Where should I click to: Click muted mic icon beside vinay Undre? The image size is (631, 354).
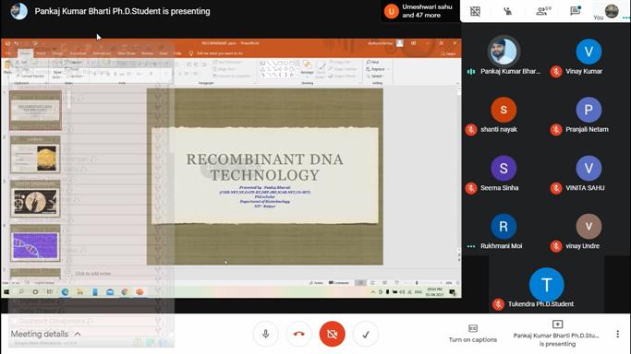(x=556, y=246)
